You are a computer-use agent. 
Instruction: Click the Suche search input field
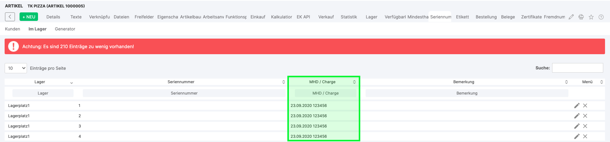[x=577, y=68]
